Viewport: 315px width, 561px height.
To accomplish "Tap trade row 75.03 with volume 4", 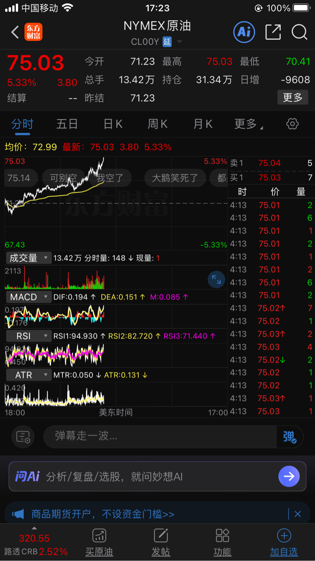I will 271,347.
